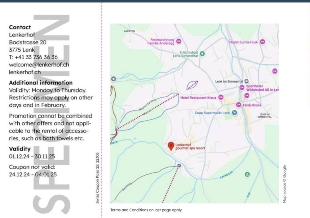The height and width of the screenshot is (218, 310).
Task: Select the green campground marker near Lenkbach
Action: [x=247, y=175]
